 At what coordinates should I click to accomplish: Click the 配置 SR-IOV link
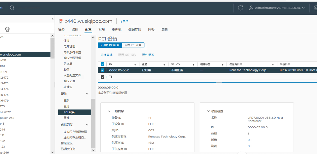pyautogui.click(x=127, y=55)
